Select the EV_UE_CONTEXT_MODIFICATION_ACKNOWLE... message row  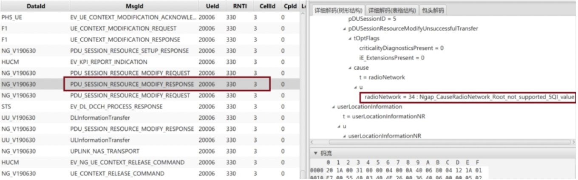click(150, 18)
